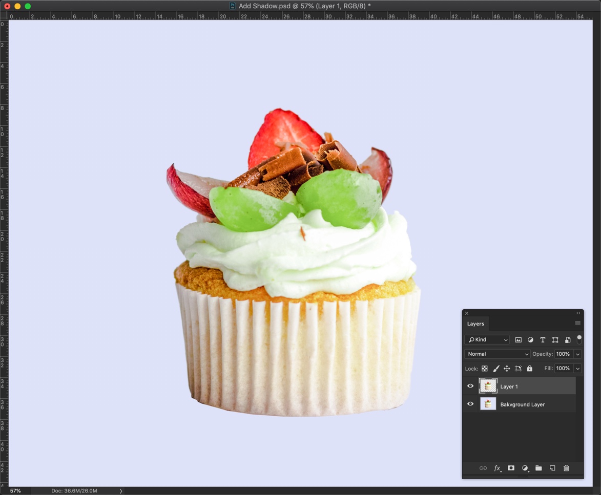Open the Layers panel hamburger menu
This screenshot has height=495, width=601.
click(577, 324)
